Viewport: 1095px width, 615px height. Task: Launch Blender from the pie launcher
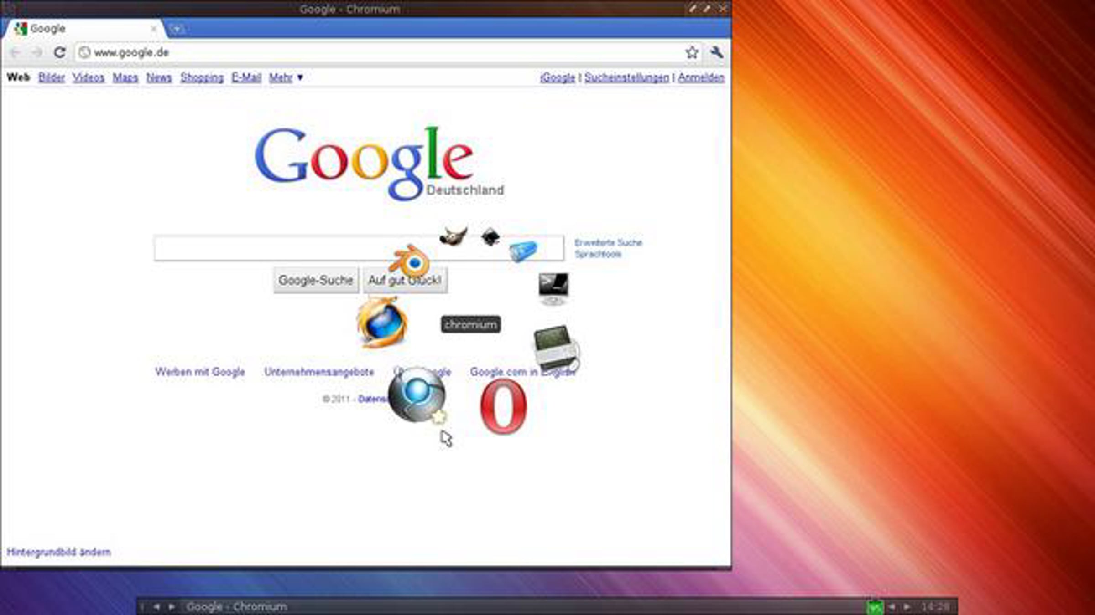(409, 261)
